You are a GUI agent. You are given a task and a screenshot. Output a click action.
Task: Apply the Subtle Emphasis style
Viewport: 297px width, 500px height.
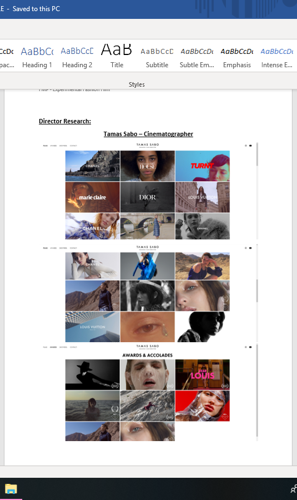click(197, 57)
